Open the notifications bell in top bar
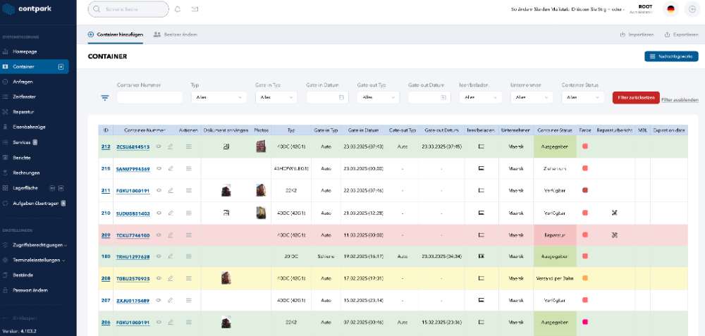 178,9
